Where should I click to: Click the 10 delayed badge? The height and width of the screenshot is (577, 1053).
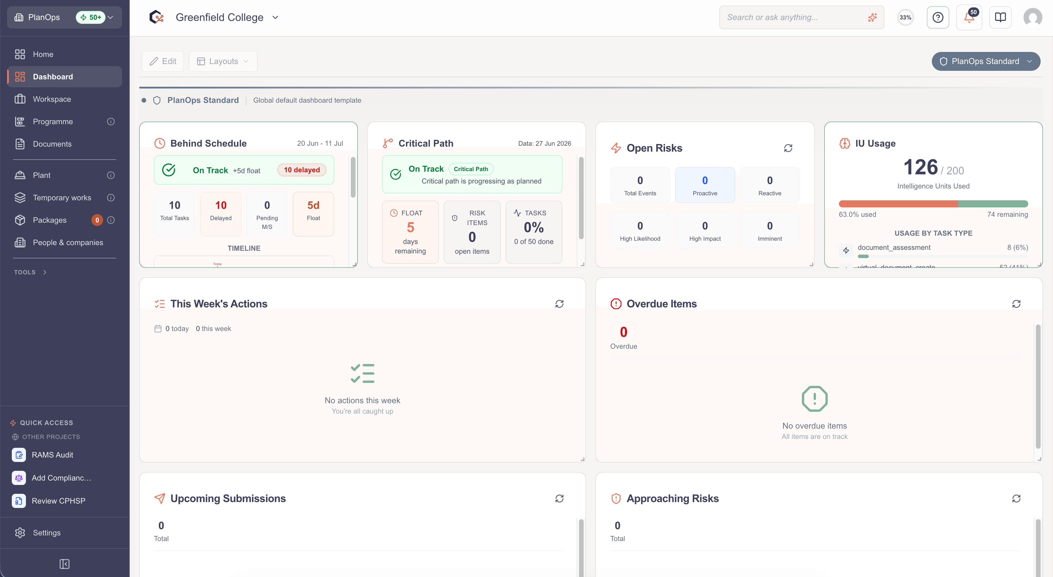[x=302, y=170]
